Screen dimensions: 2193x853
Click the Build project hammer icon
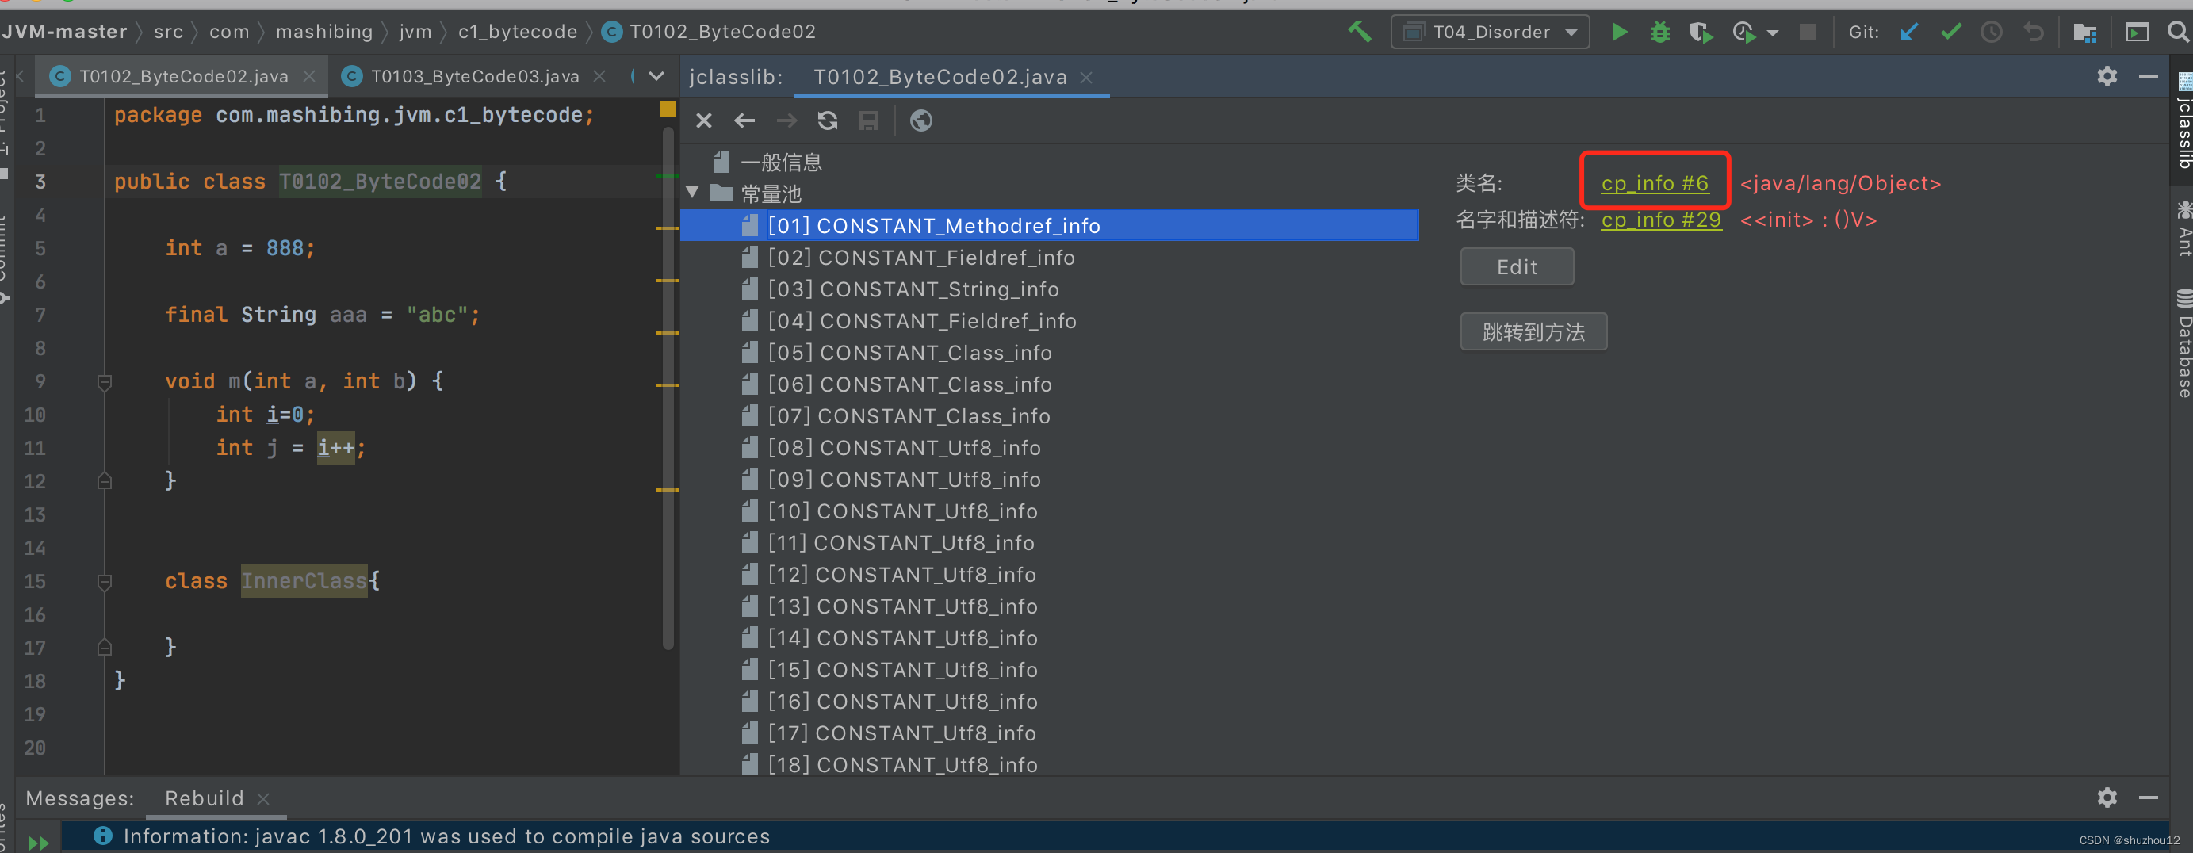1360,33
